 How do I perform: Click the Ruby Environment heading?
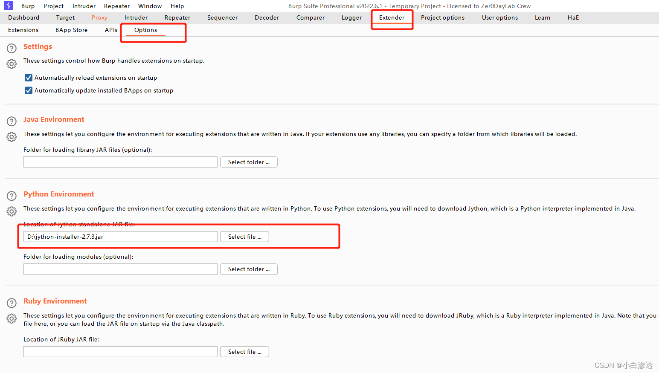click(55, 301)
